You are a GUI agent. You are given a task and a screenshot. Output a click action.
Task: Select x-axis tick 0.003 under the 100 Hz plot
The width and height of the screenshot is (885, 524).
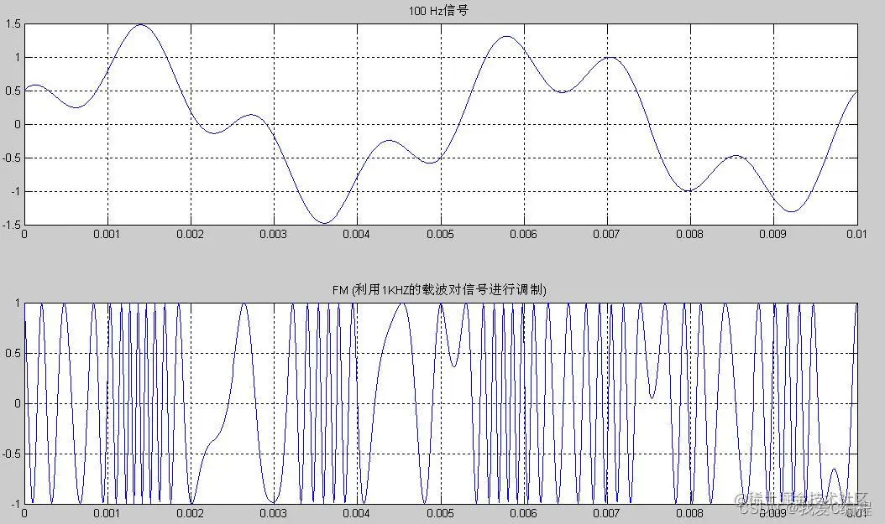click(273, 235)
